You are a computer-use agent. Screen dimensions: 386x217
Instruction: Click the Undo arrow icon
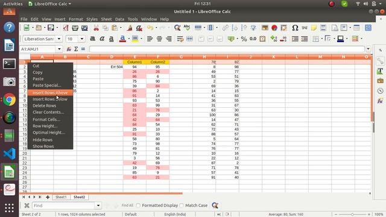pos(150,28)
